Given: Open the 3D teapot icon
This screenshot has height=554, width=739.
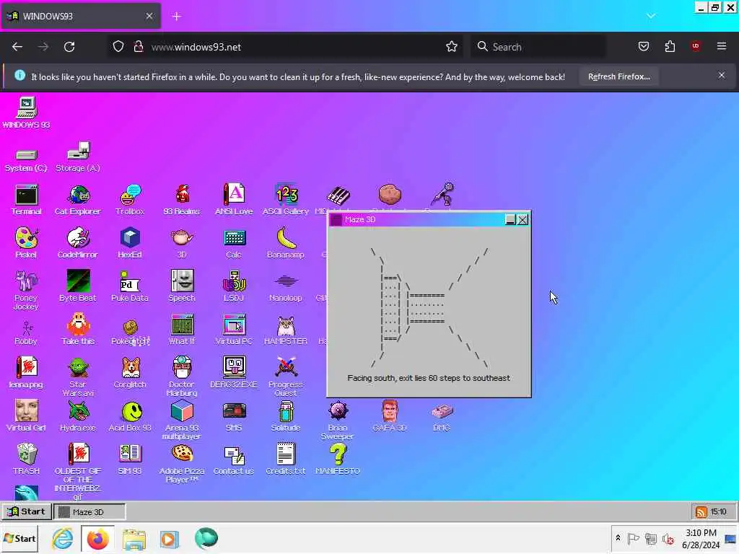Looking at the screenshot, I should point(182,243).
